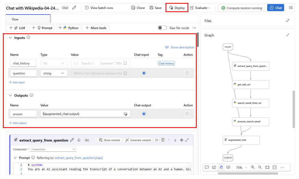This screenshot has width=299, height=179.
Task: Open the Connection dropdown
Action: coord(53,149)
